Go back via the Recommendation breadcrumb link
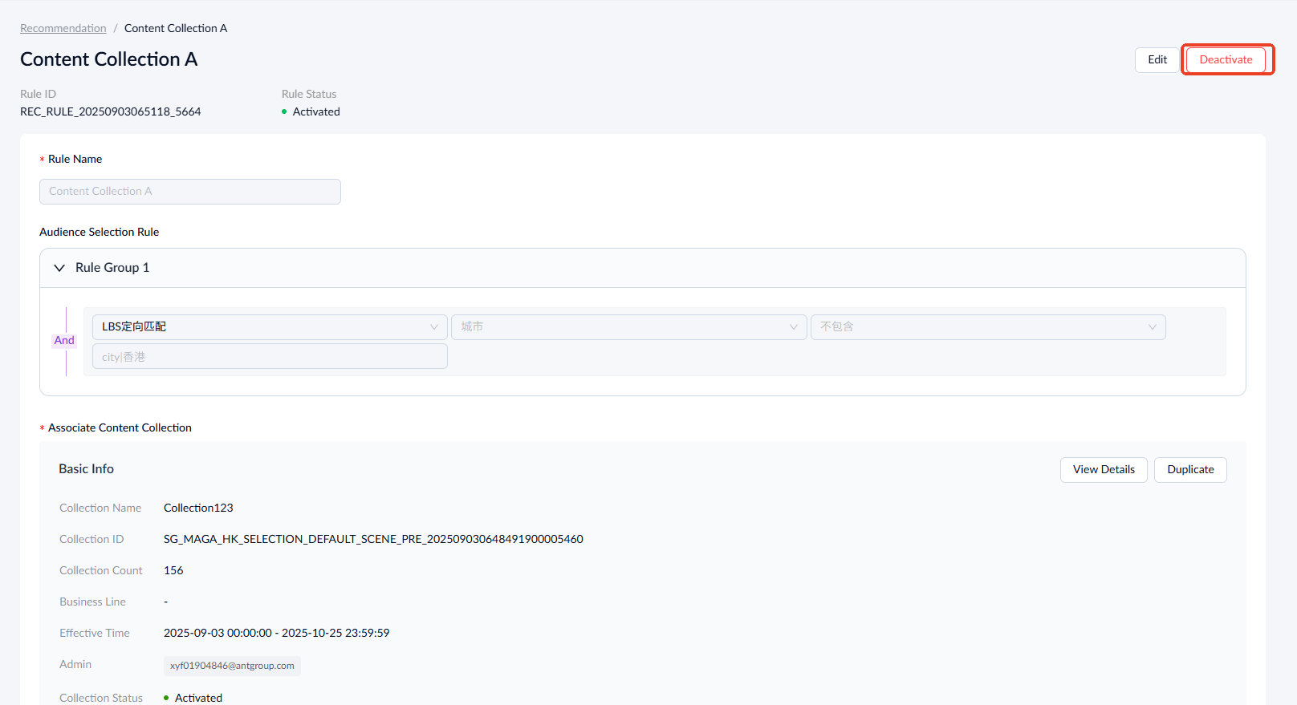The image size is (1297, 705). tap(63, 29)
